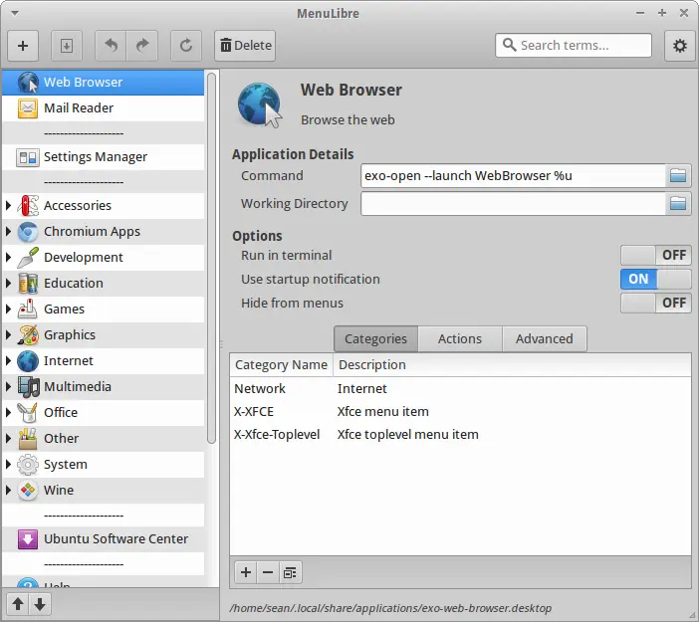Move item down with arrow button
This screenshot has width=699, height=622.
point(40,604)
